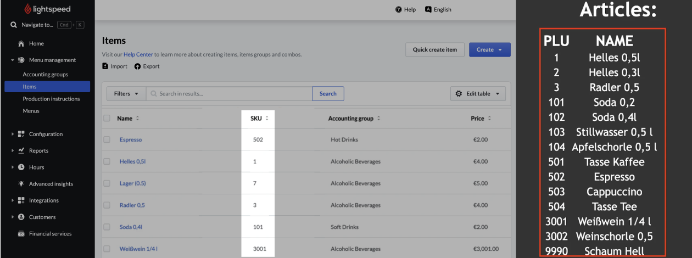Click the English language icon
This screenshot has width=692, height=258.
(428, 9)
